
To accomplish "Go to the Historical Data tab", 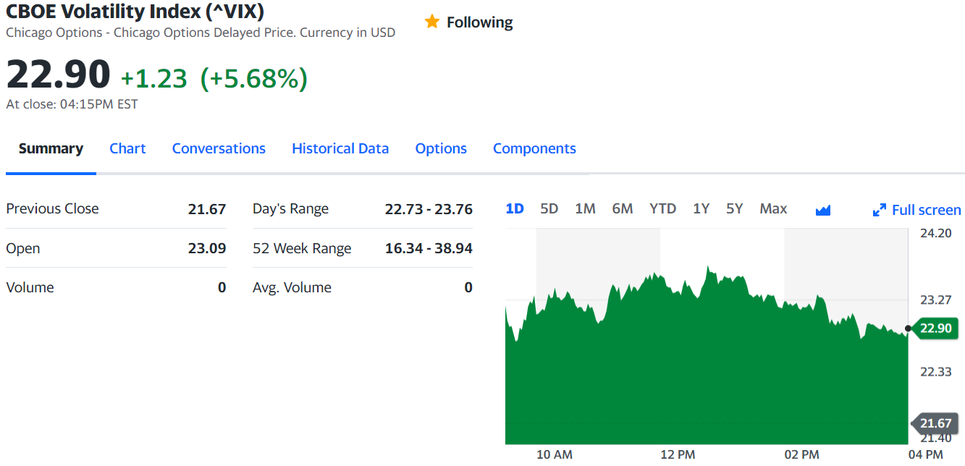I will click(340, 148).
